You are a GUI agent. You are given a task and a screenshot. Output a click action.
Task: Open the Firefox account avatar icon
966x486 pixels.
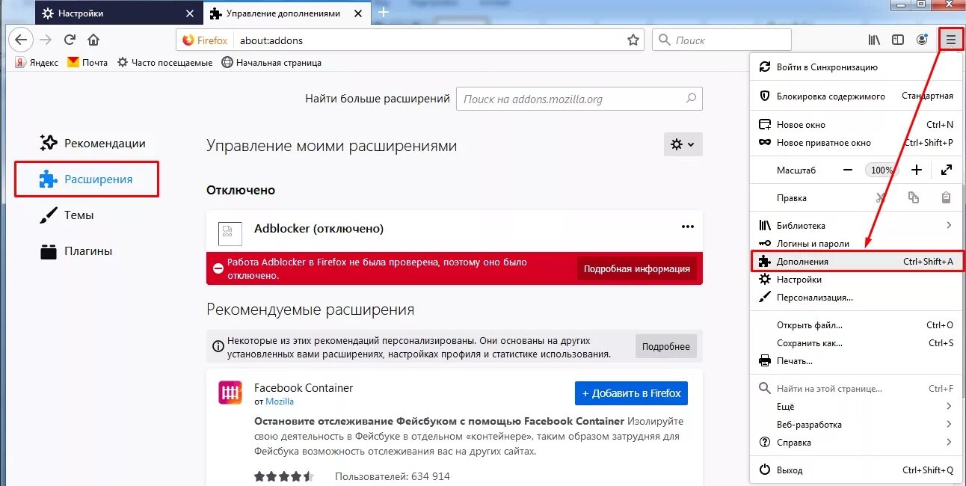click(922, 40)
